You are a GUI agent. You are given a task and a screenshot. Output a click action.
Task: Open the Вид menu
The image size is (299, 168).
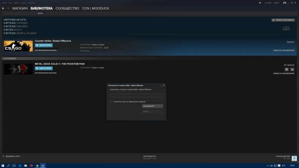point(10,3)
